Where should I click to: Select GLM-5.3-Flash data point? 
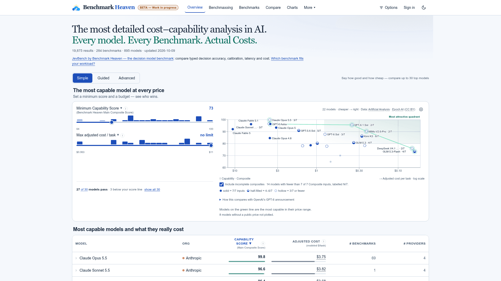[415, 152]
